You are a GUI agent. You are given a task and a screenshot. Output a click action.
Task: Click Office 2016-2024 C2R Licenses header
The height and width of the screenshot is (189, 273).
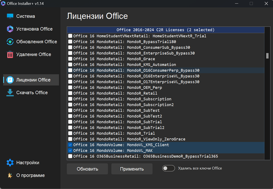click(166, 30)
